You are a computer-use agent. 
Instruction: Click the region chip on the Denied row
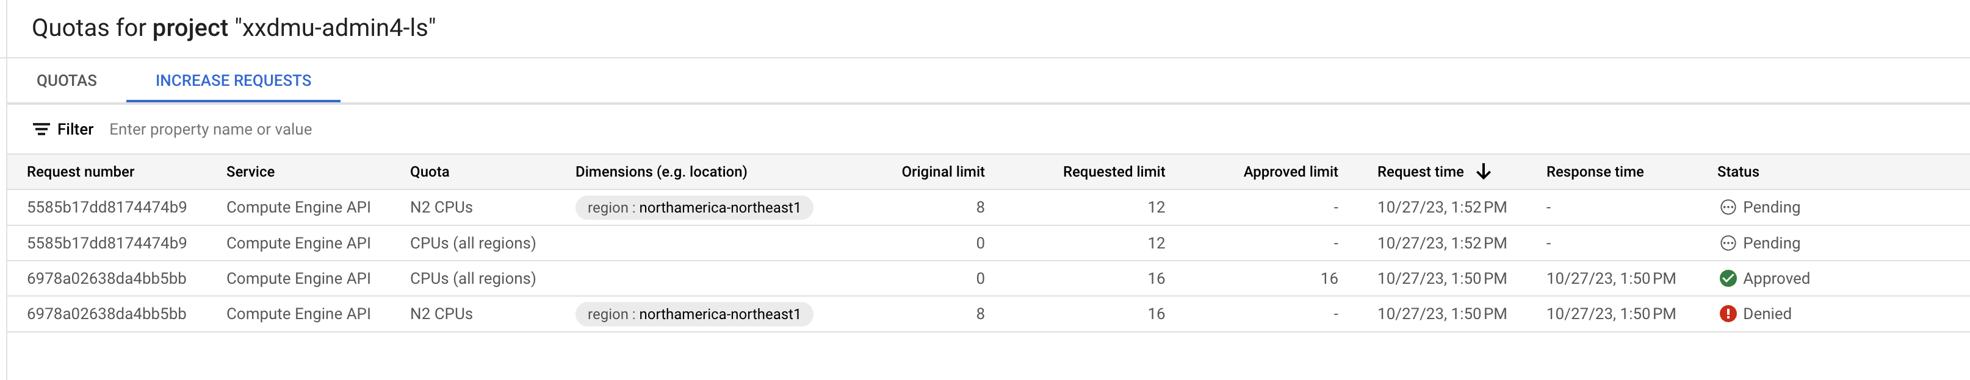tap(695, 313)
